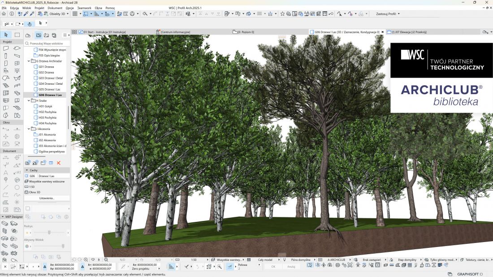
Task: Adjust the Podrys slider
Action: point(49,233)
